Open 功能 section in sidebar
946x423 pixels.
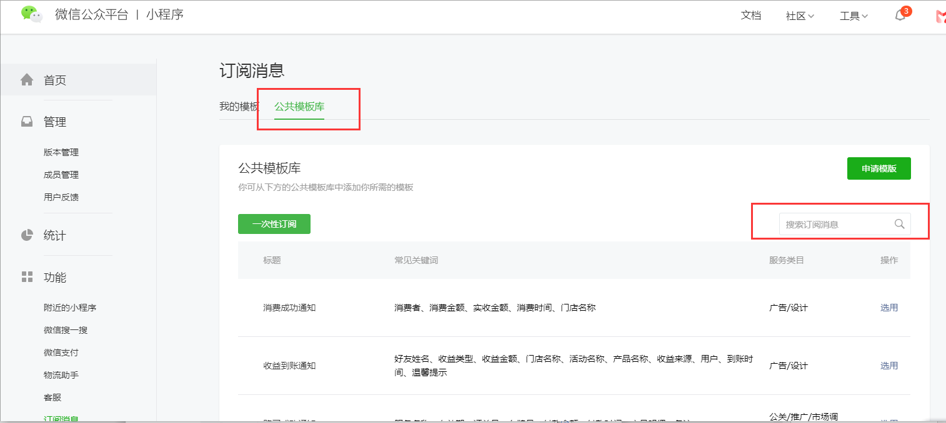coord(55,277)
